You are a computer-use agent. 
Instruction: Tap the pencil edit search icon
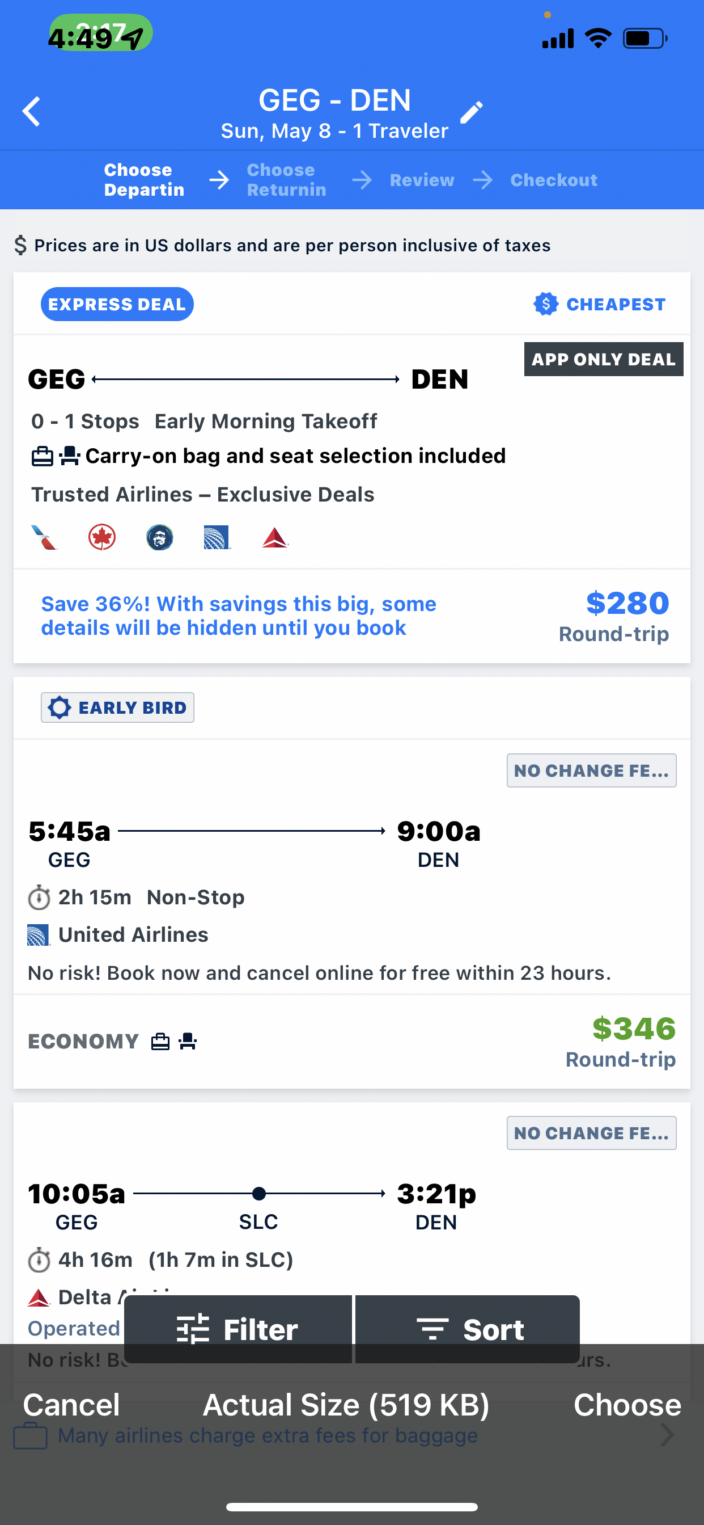tap(472, 112)
